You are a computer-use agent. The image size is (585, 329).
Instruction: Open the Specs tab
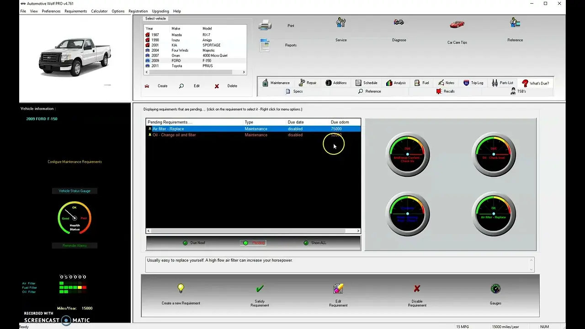(x=294, y=91)
